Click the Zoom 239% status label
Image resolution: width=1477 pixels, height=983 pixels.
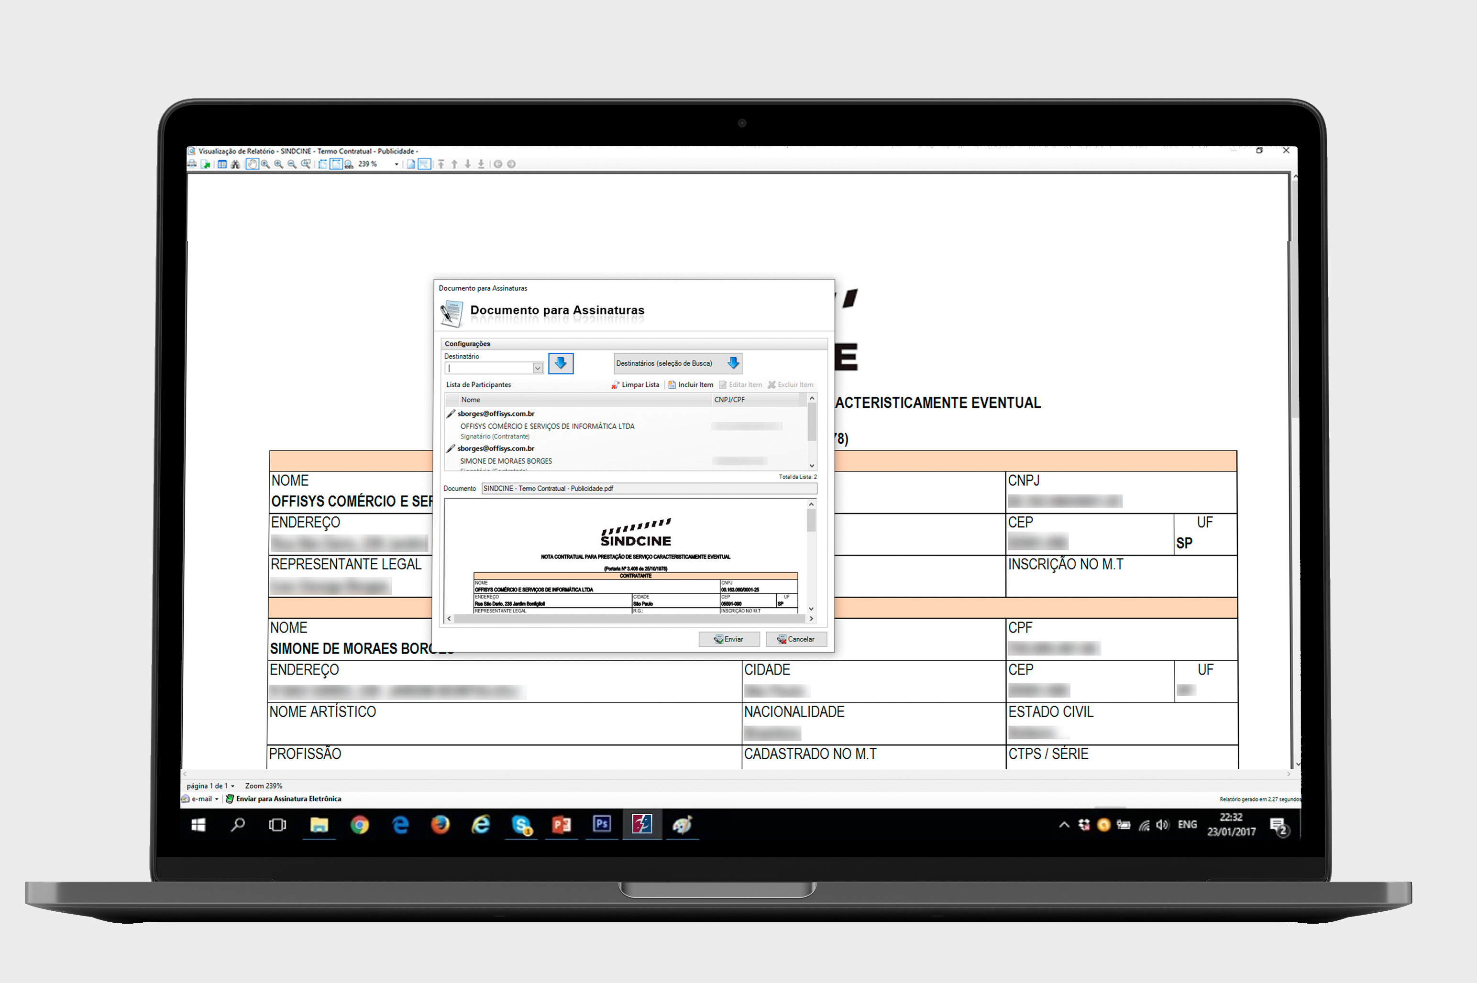(264, 786)
